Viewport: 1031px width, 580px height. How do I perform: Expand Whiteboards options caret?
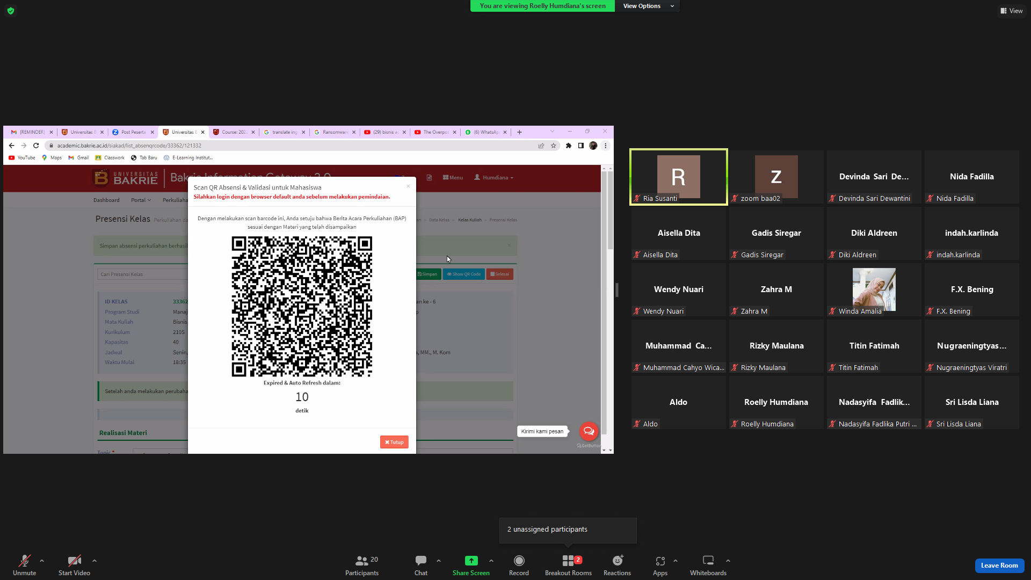tap(728, 561)
